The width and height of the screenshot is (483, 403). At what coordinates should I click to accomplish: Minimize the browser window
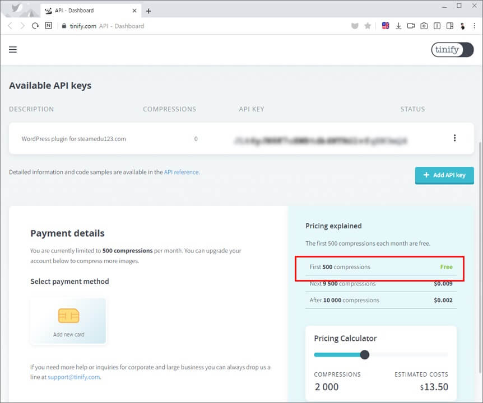click(x=444, y=6)
